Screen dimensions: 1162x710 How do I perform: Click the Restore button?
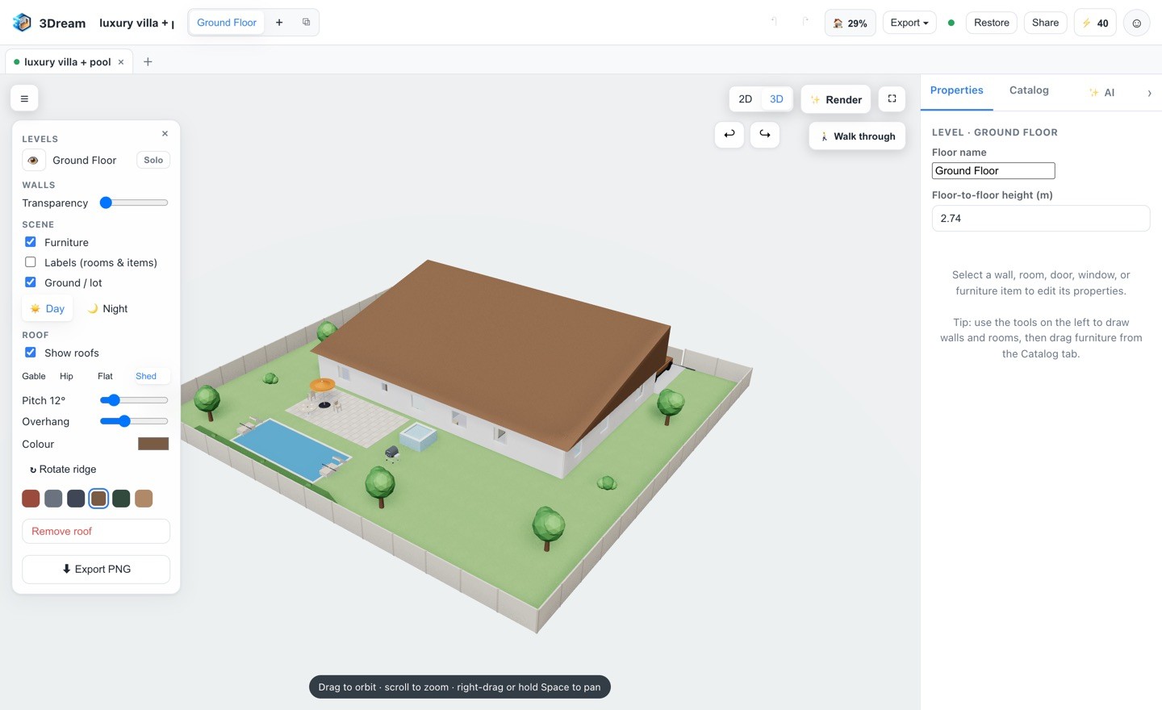point(992,23)
